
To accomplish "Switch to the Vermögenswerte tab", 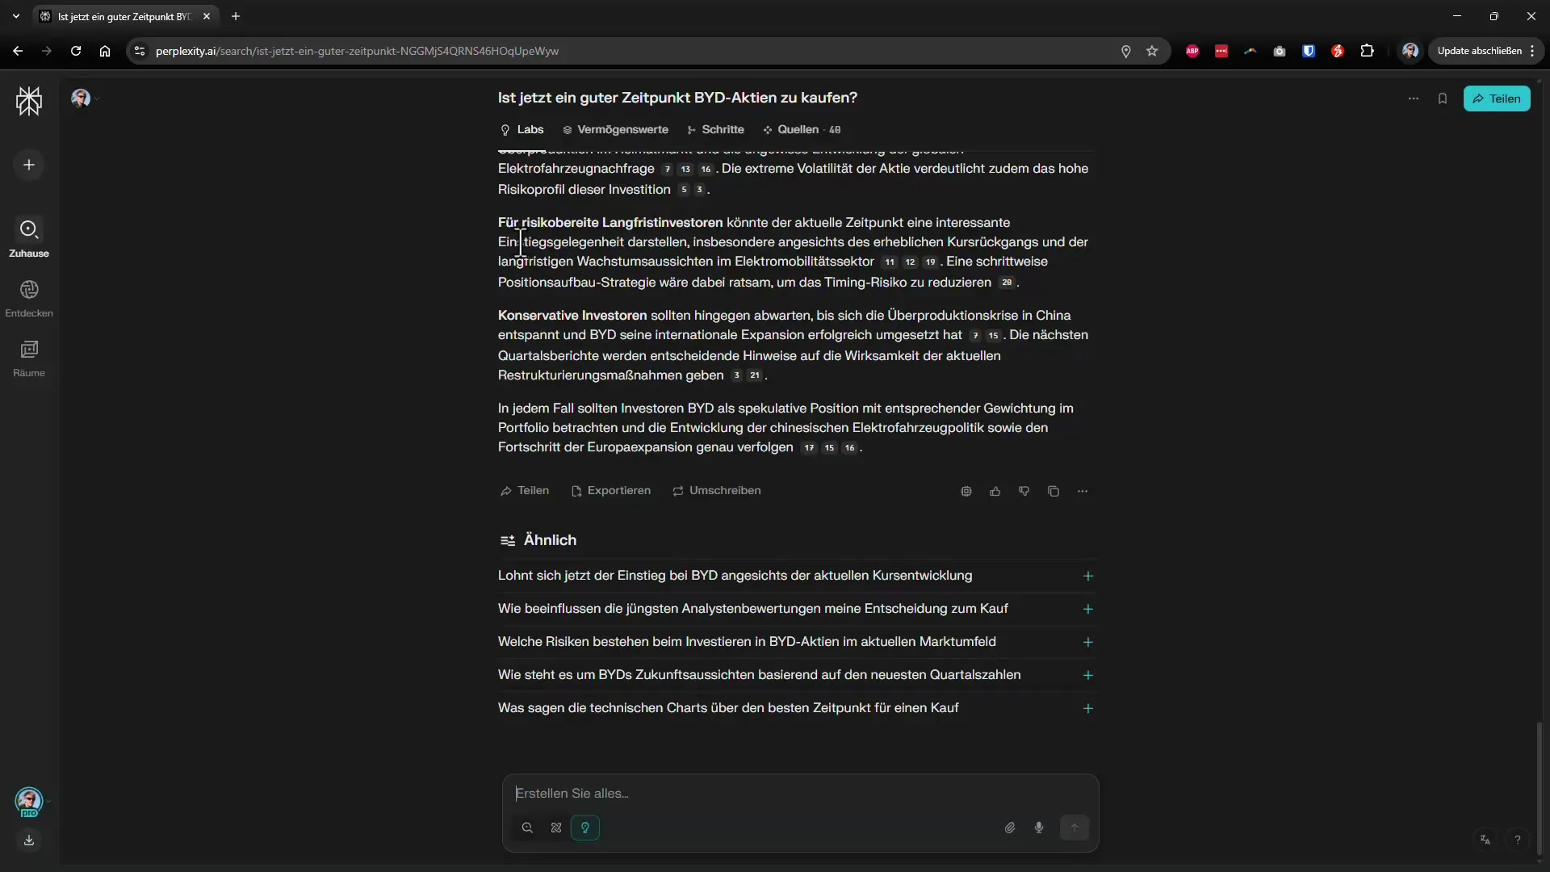I will click(615, 129).
